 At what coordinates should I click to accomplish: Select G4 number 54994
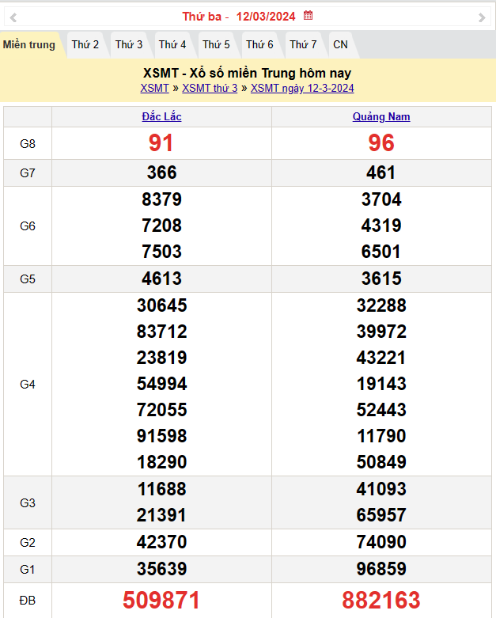[161, 384]
